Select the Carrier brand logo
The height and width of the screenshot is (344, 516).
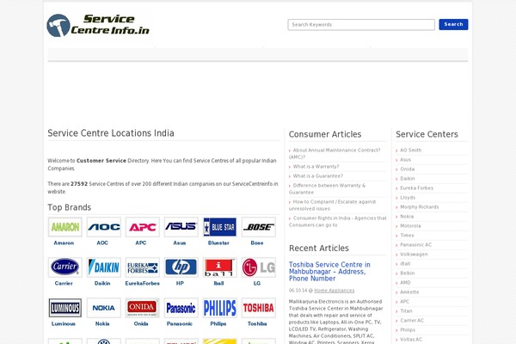(65, 267)
